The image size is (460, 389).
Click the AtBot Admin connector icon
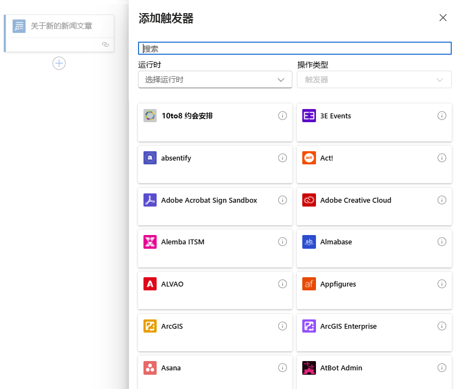tap(309, 368)
